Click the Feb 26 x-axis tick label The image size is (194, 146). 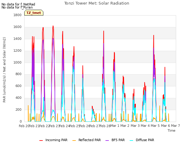(85, 126)
